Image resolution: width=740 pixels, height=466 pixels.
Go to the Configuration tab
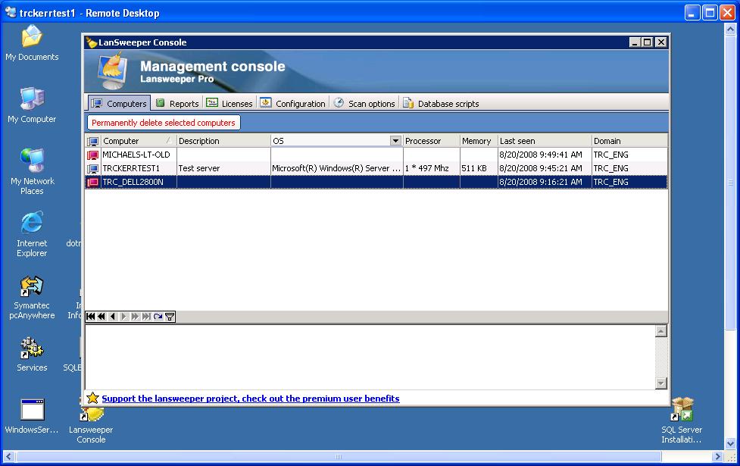293,104
